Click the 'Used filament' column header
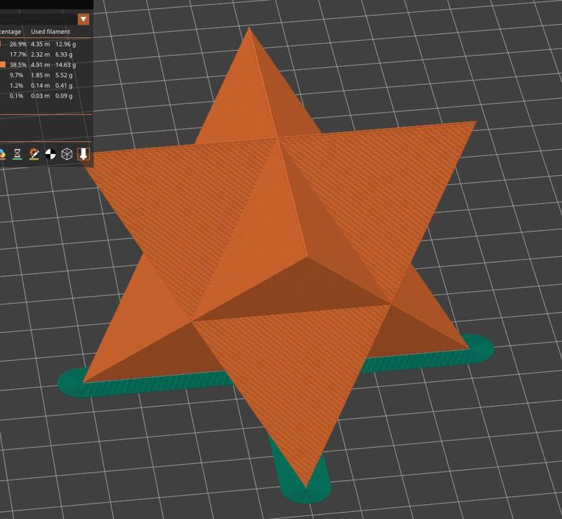This screenshot has height=519, width=562. tap(51, 32)
